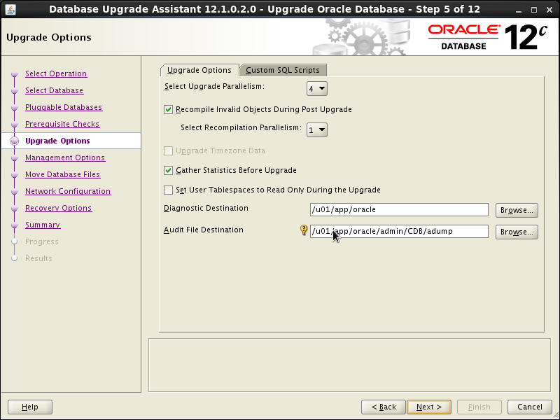
Task: Enable Set User Tablespaces to Read Only
Action: click(x=168, y=190)
